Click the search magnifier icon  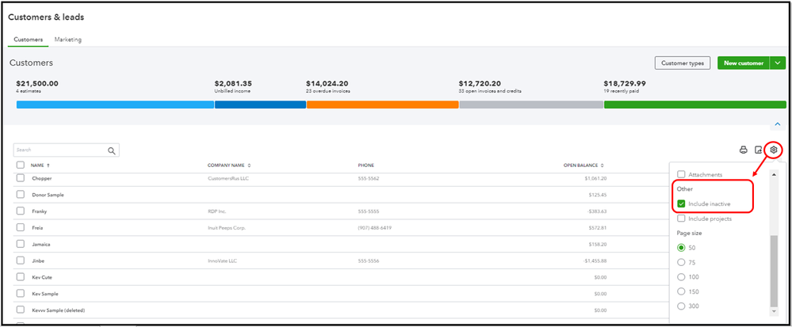click(x=112, y=150)
